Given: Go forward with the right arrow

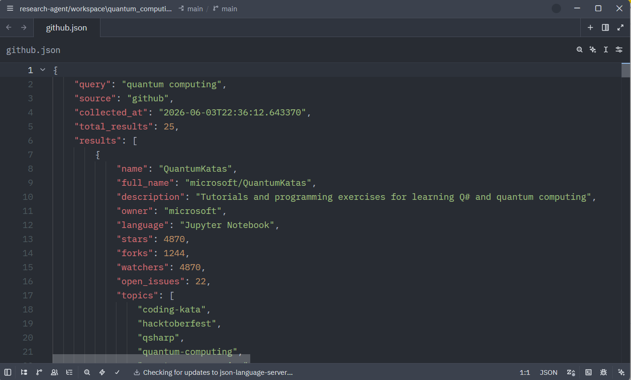Looking at the screenshot, I should (24, 28).
